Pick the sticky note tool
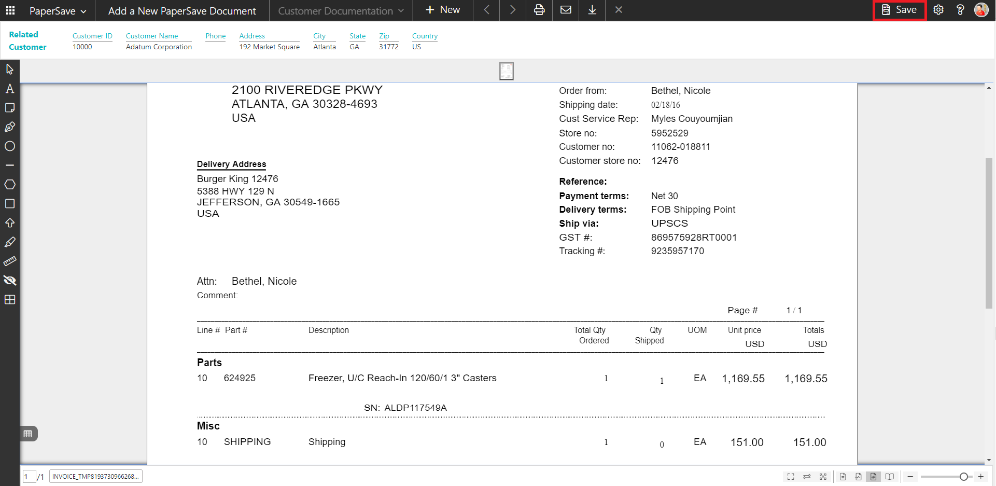Screen dimensions: 996x486 coord(10,108)
